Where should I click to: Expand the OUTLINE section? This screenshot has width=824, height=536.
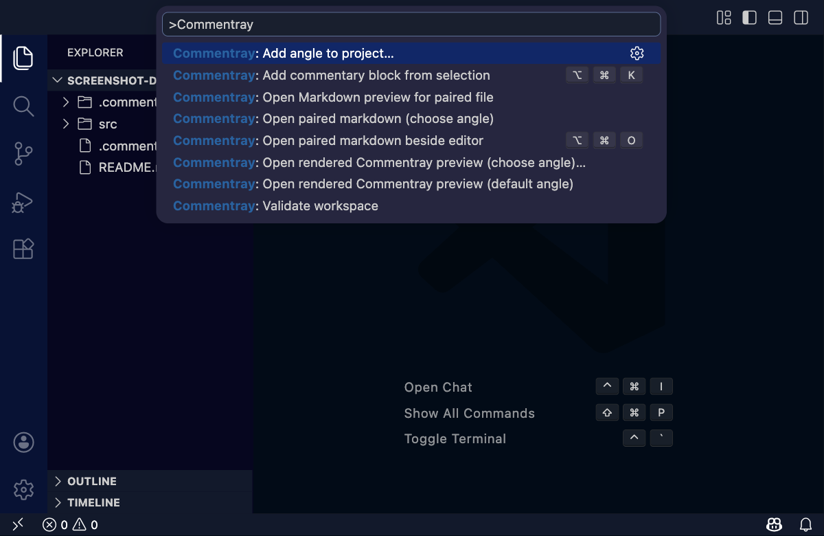tap(150, 481)
